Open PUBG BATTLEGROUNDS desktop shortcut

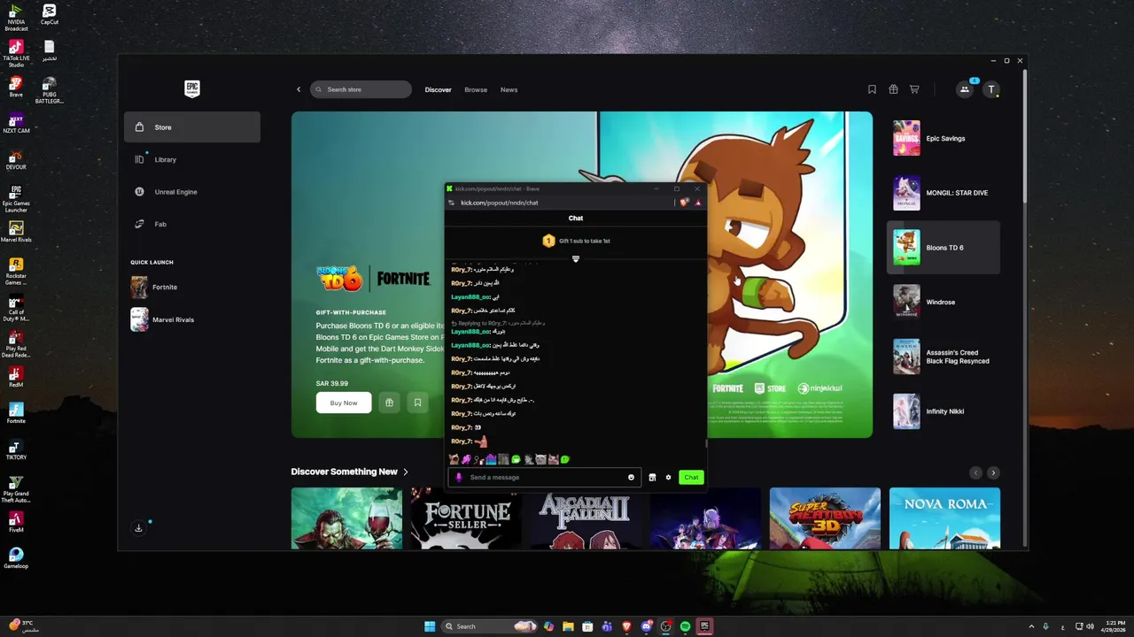[x=50, y=91]
